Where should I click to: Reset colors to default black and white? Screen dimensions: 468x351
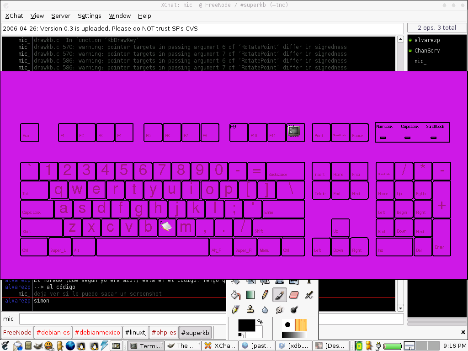241,335
